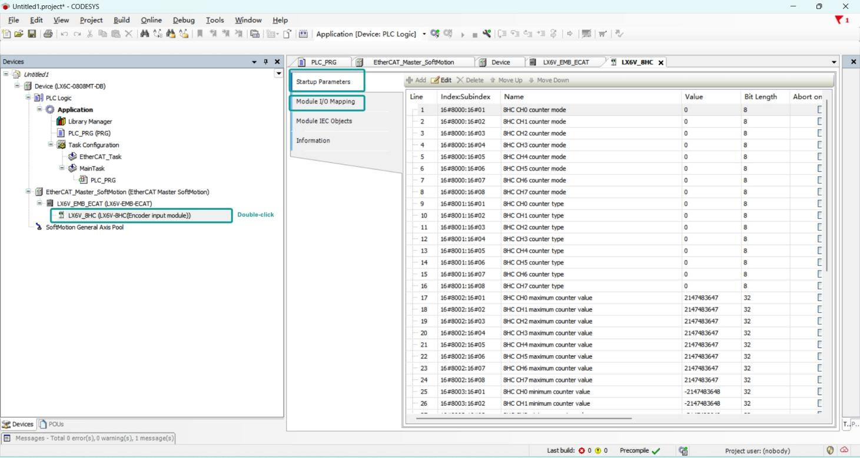This screenshot has height=458, width=860.
Task: Click the wrench Build icon in toolbar
Action: coord(486,34)
